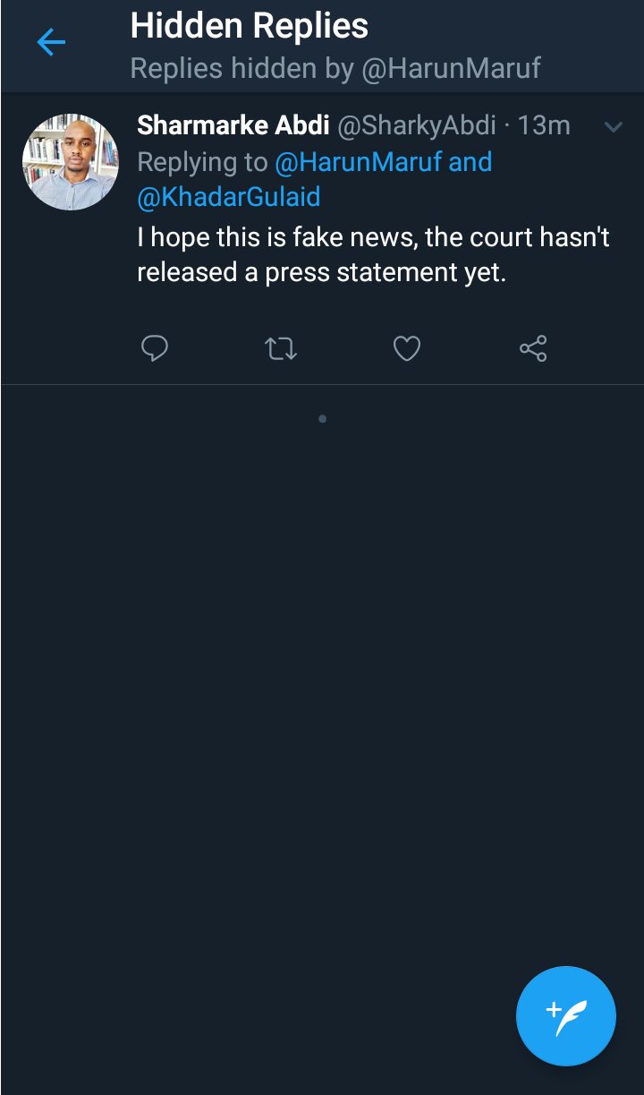Click the 'Replying to' label
The image size is (644, 1095).
(202, 162)
